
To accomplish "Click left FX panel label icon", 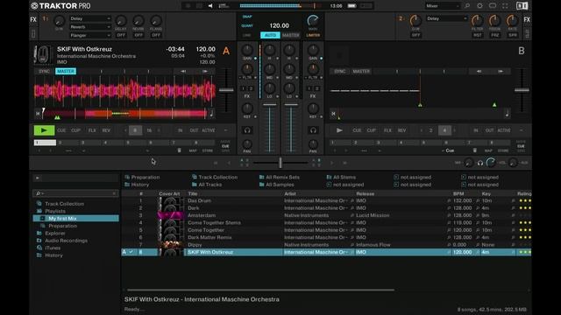I will point(33,19).
